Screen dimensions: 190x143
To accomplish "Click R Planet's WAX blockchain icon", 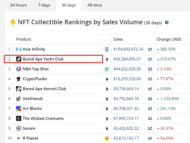I will point(107,138).
